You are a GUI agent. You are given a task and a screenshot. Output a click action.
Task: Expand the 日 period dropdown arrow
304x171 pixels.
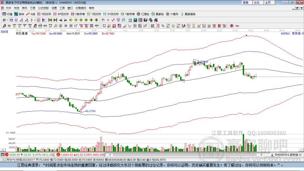[7, 20]
